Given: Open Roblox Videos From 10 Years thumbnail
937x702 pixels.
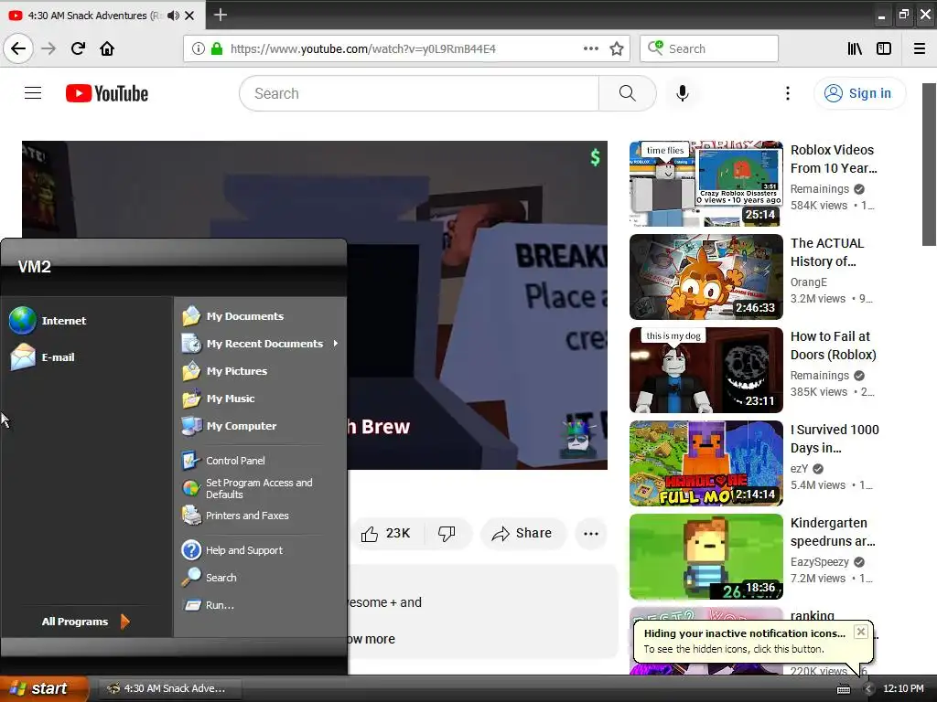Looking at the screenshot, I should (x=705, y=184).
